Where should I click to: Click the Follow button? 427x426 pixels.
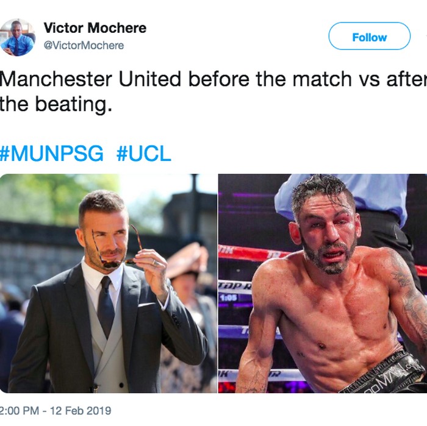(369, 36)
